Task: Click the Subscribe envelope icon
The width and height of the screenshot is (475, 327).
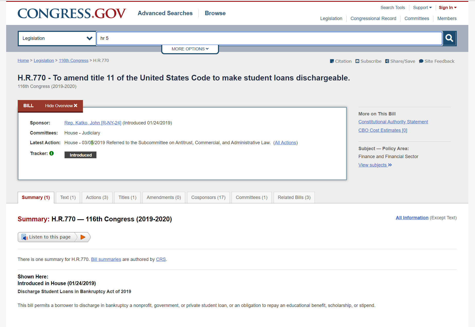Action: pyautogui.click(x=357, y=61)
